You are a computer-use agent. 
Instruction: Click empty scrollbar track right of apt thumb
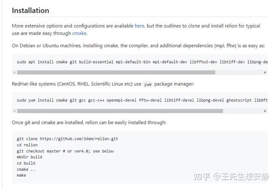(239, 72)
